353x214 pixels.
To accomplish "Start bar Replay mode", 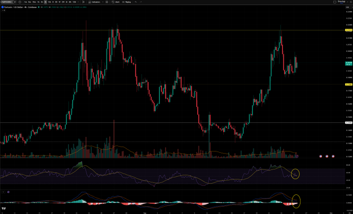I will point(127,2).
